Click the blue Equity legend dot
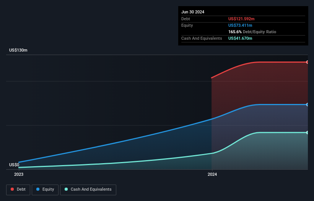 tap(38, 189)
